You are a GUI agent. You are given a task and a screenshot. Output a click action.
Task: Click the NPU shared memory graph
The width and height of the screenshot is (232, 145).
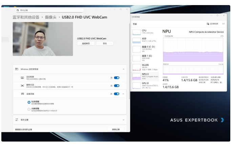[193, 70]
